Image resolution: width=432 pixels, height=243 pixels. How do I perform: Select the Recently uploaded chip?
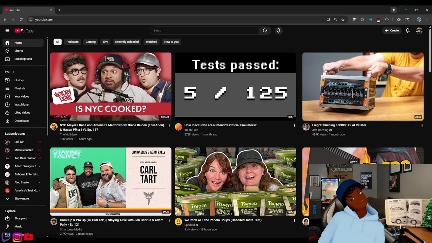point(127,42)
